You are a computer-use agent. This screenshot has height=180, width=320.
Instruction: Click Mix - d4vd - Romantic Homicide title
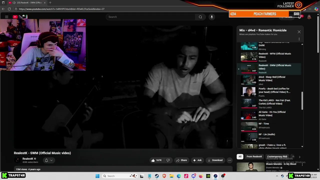coord(263,30)
